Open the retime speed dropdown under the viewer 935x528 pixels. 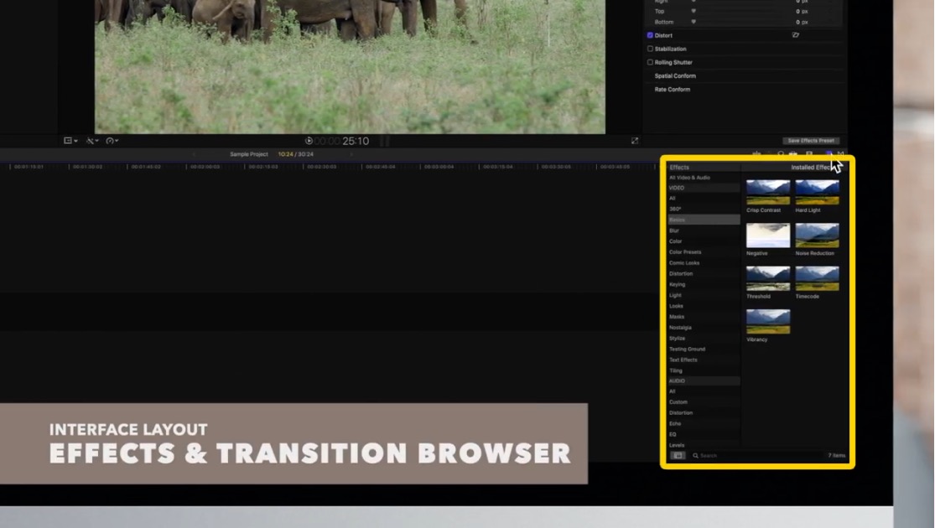tap(112, 141)
